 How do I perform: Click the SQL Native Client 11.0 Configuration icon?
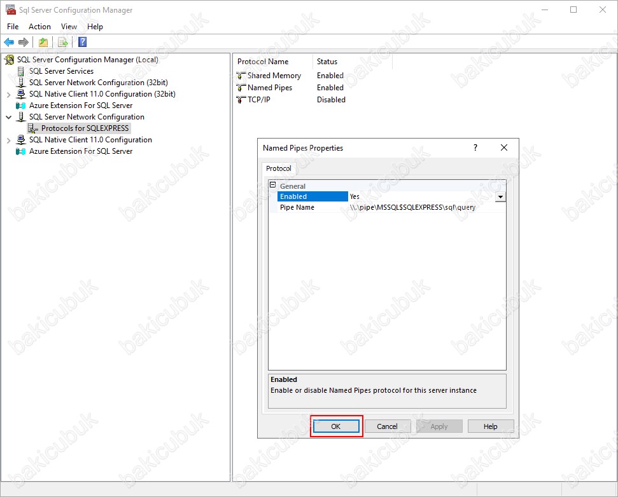[21, 140]
